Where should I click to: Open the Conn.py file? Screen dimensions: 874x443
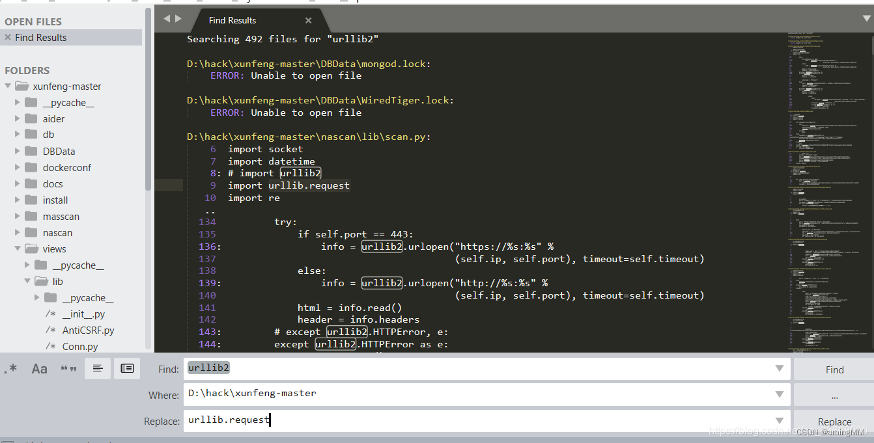(x=80, y=347)
